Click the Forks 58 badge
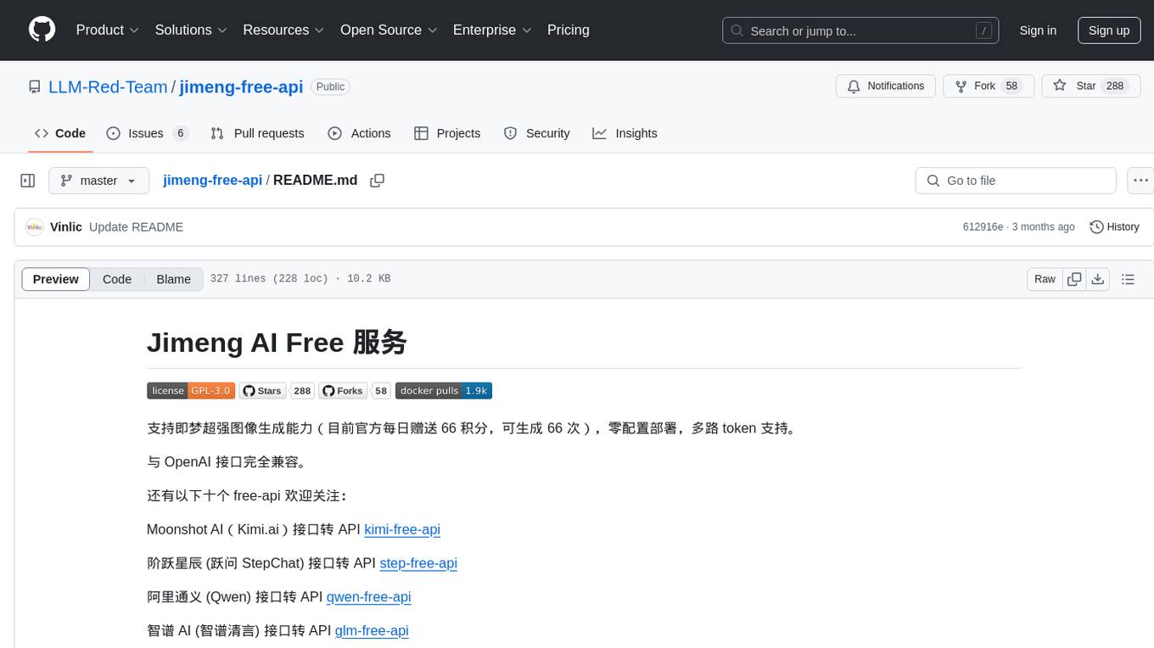The image size is (1154, 648). (x=355, y=391)
